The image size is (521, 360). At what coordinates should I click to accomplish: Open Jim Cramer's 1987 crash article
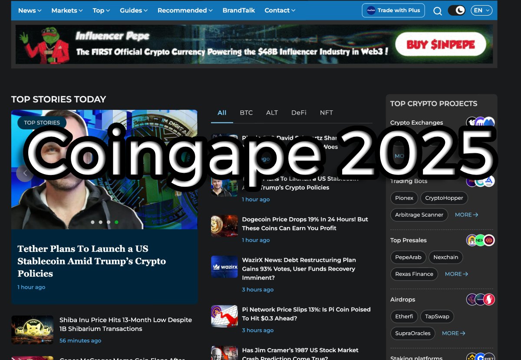[300, 354]
